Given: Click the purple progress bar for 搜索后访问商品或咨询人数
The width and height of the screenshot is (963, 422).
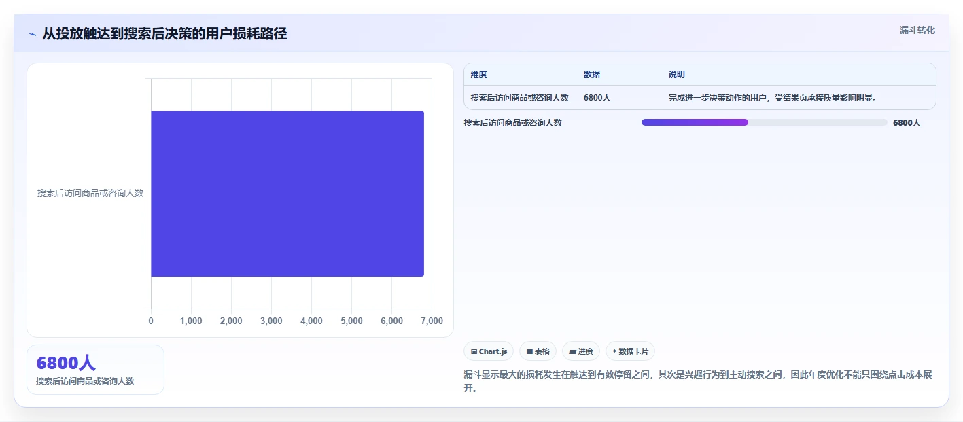Looking at the screenshot, I should click(695, 122).
